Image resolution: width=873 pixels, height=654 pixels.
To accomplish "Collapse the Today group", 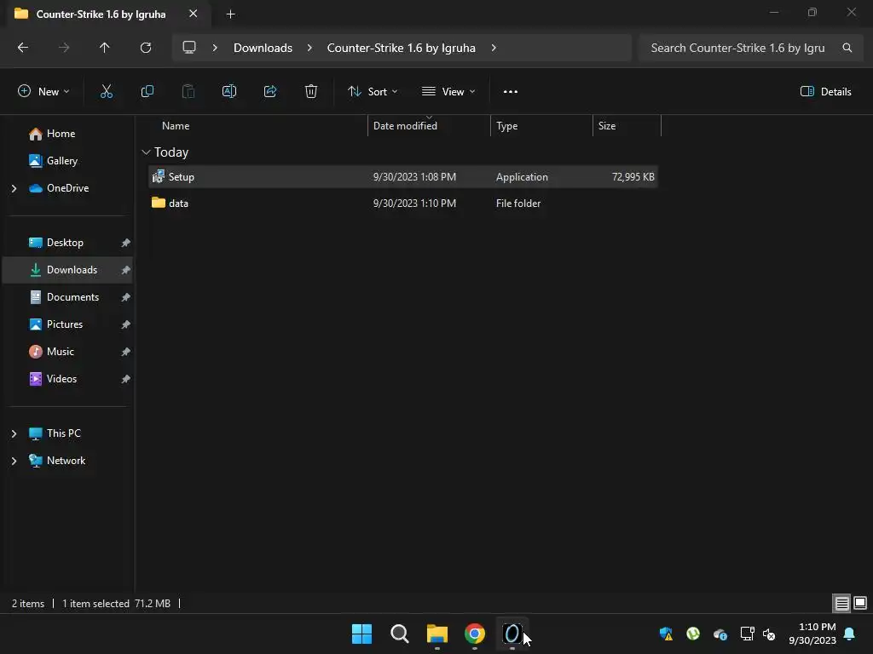I will 146,152.
